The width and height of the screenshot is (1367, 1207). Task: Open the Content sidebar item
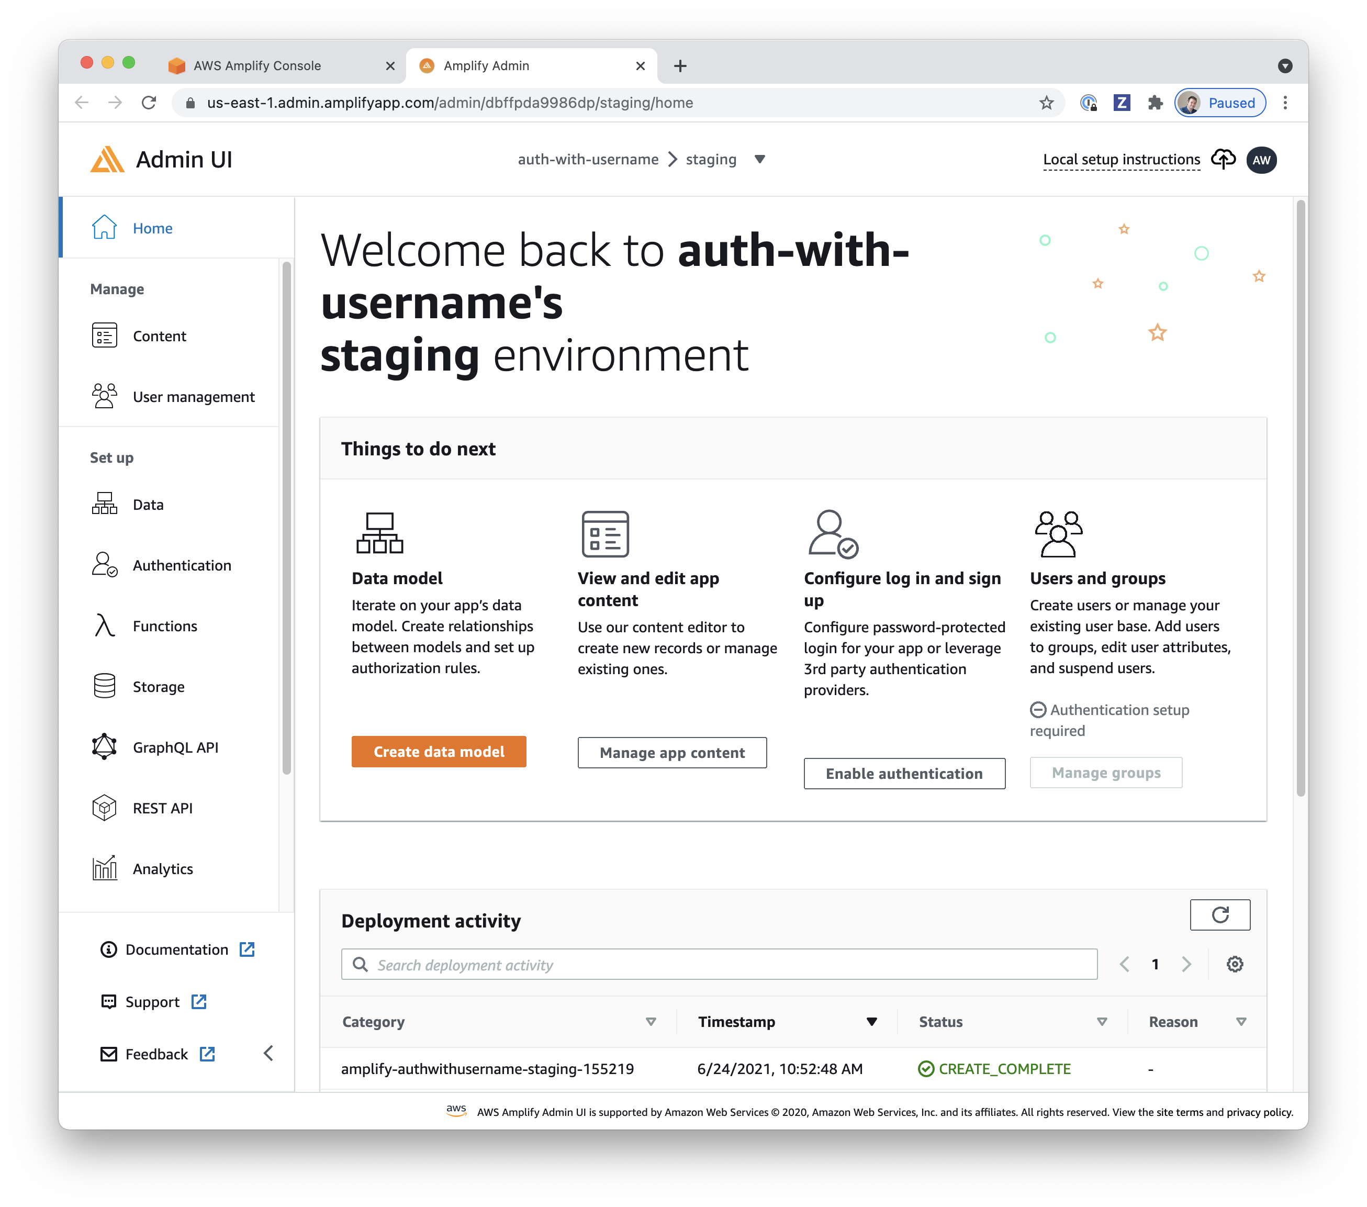pos(169,336)
